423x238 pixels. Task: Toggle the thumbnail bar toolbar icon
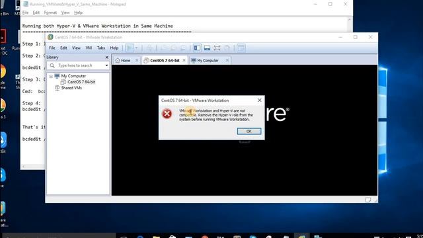click(207, 48)
